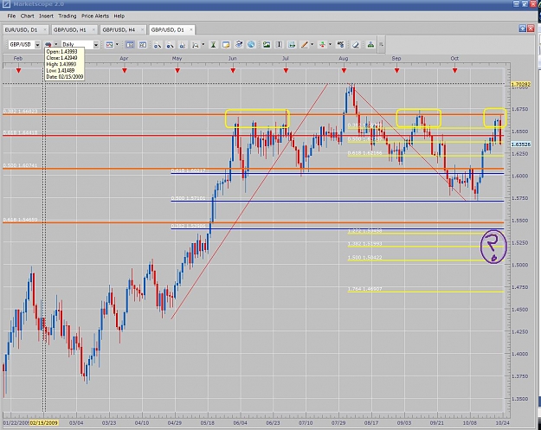Viewport: 541px width, 430px height.
Task: Toggle the second chart mode button
Action: coord(143,44)
